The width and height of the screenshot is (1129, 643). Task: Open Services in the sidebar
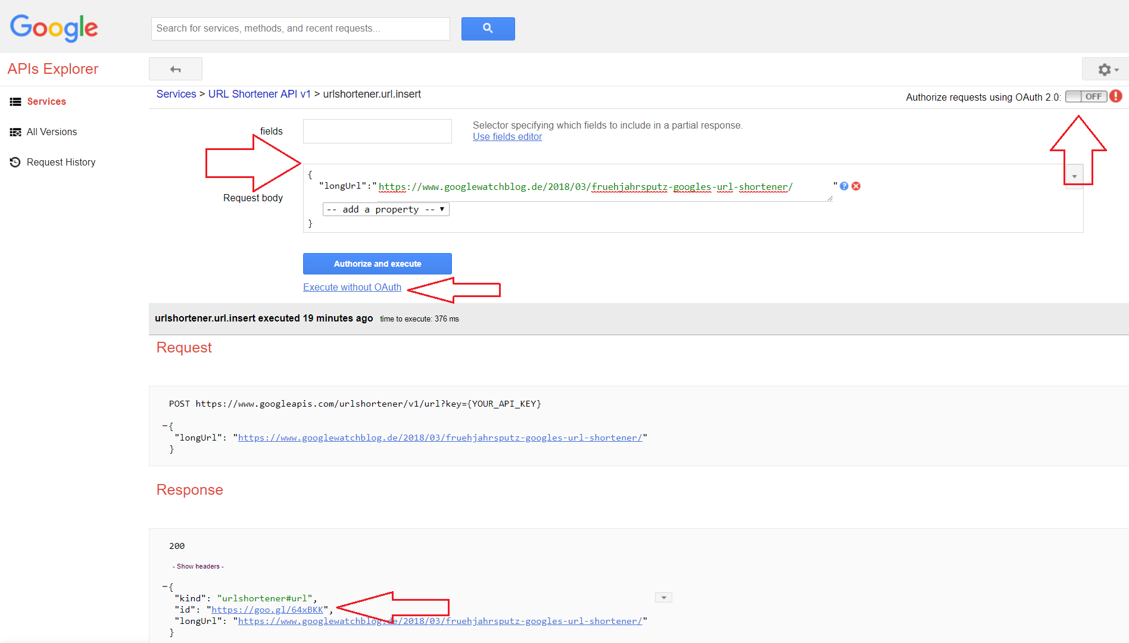[46, 102]
